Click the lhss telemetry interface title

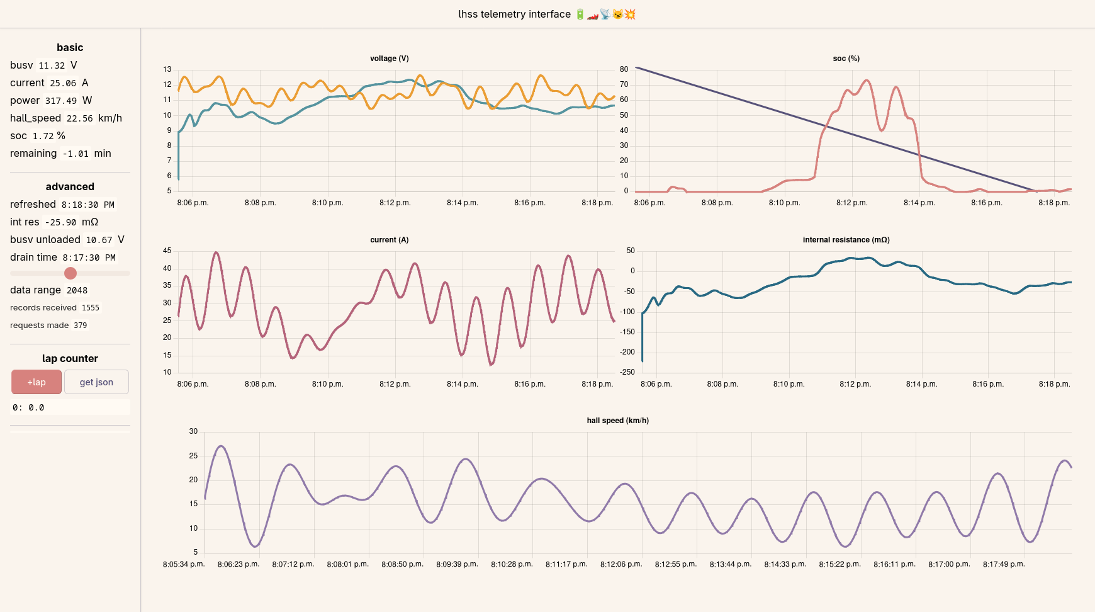coord(514,14)
